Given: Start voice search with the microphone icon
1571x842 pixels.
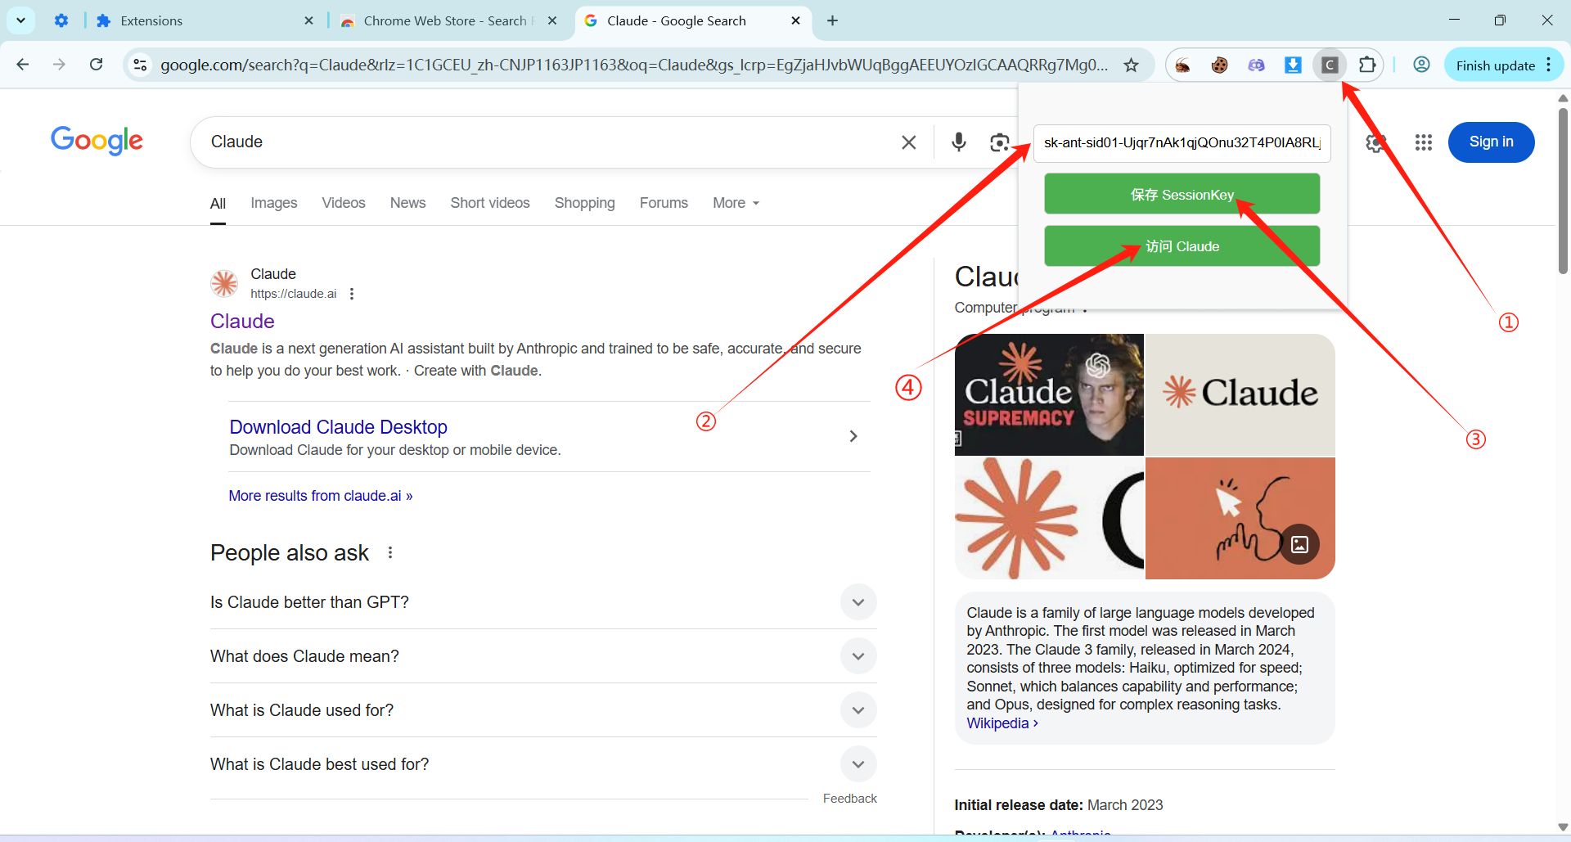Looking at the screenshot, I should (x=958, y=142).
